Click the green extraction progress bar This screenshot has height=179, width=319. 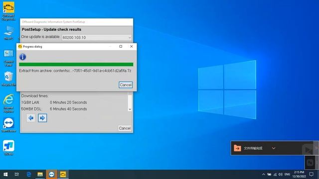(76, 65)
